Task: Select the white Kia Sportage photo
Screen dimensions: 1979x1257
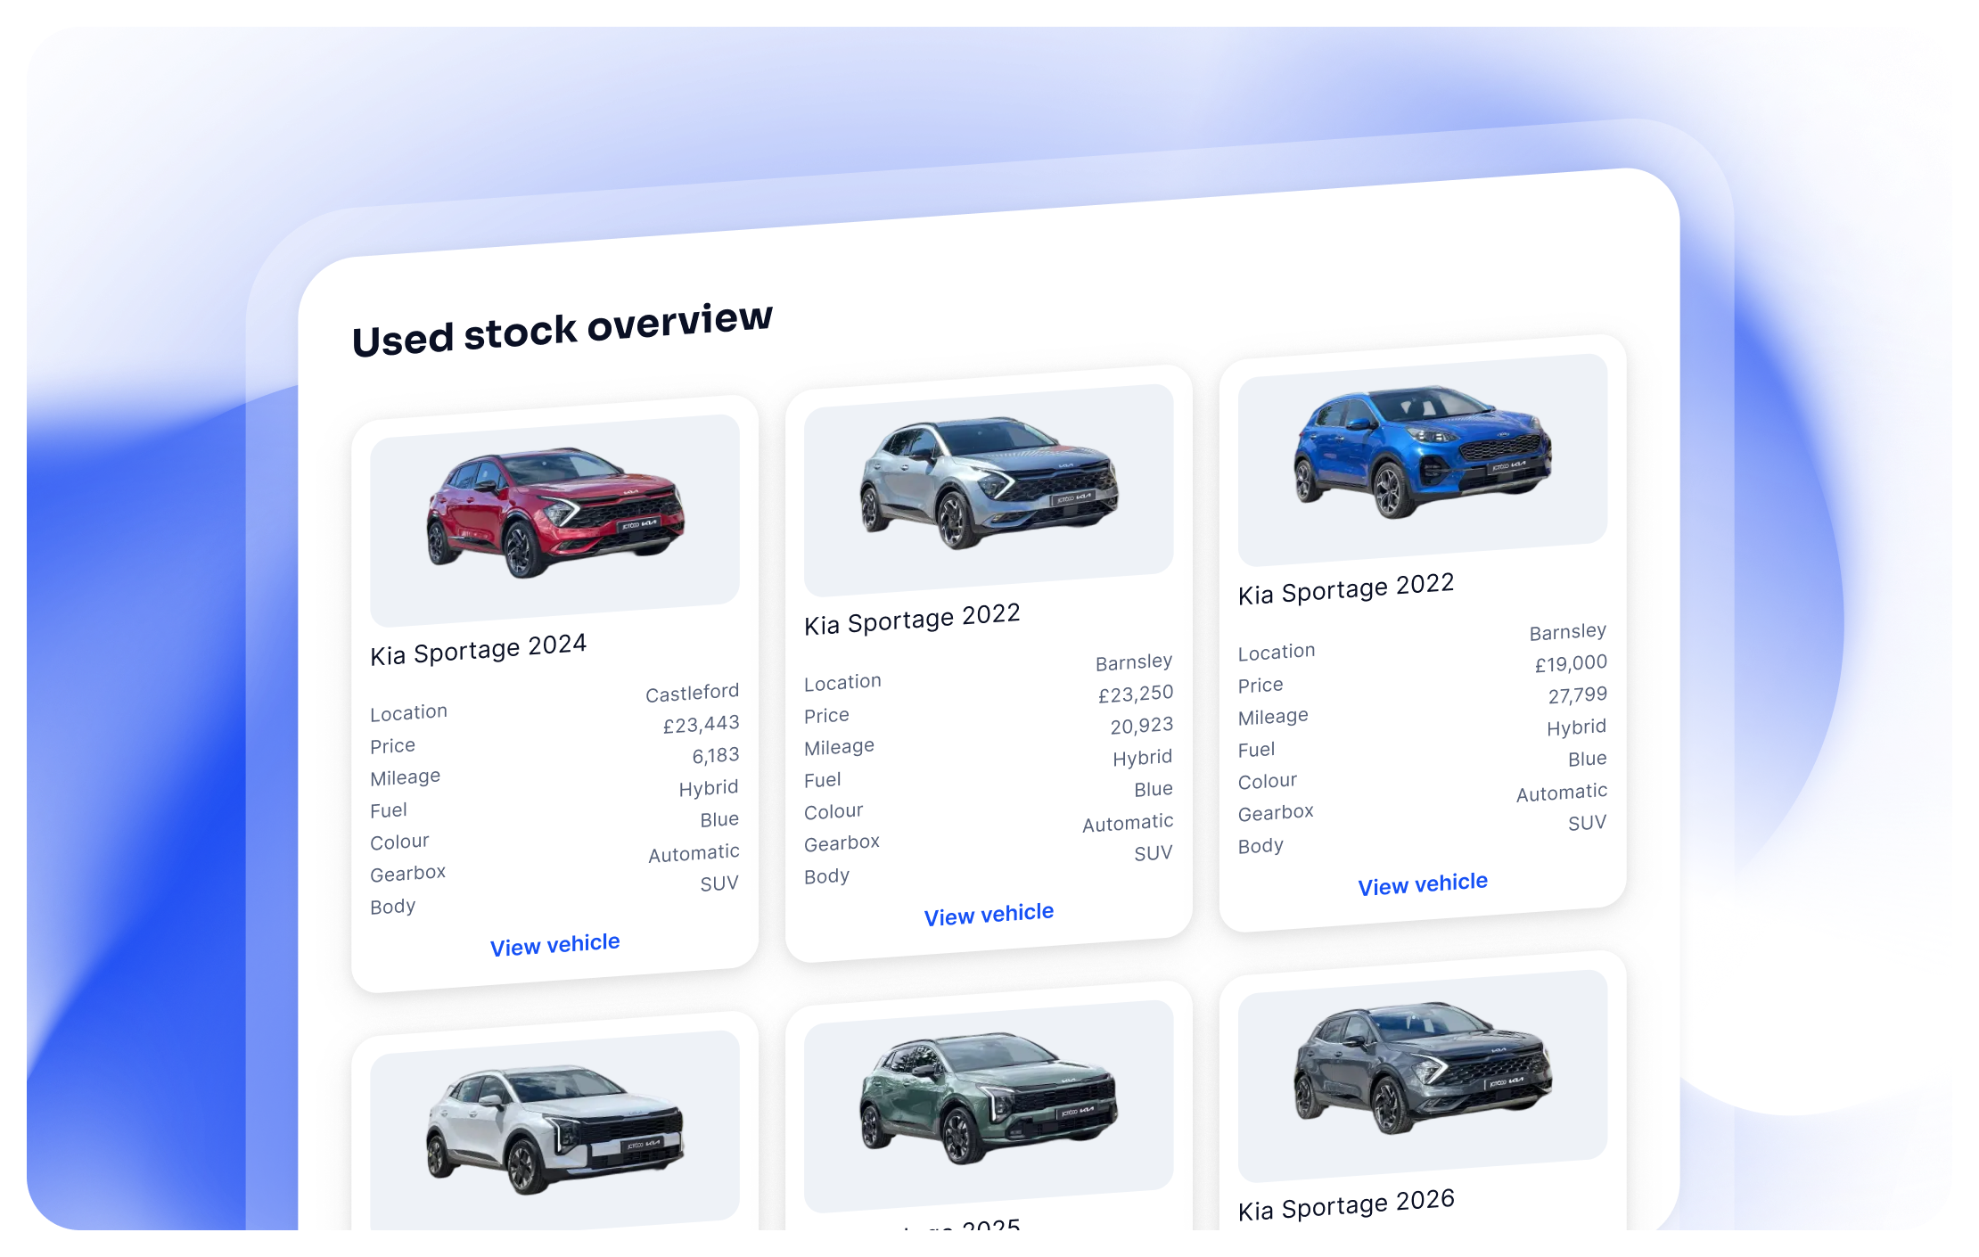Action: pyautogui.click(x=554, y=1132)
